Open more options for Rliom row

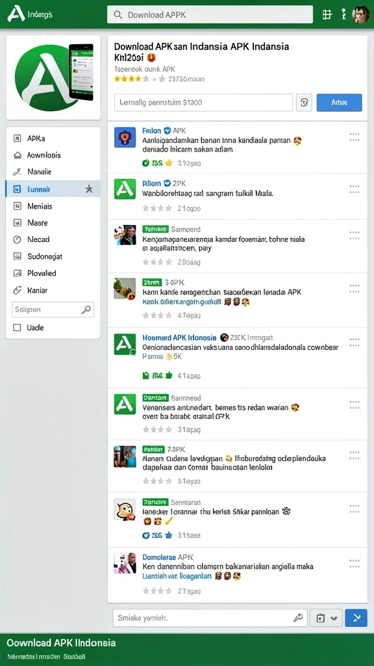tap(355, 189)
